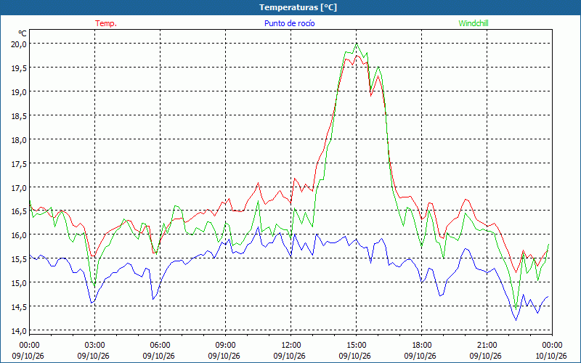Click the 06:00 time axis label
The width and height of the screenshot is (581, 363).
click(x=160, y=345)
